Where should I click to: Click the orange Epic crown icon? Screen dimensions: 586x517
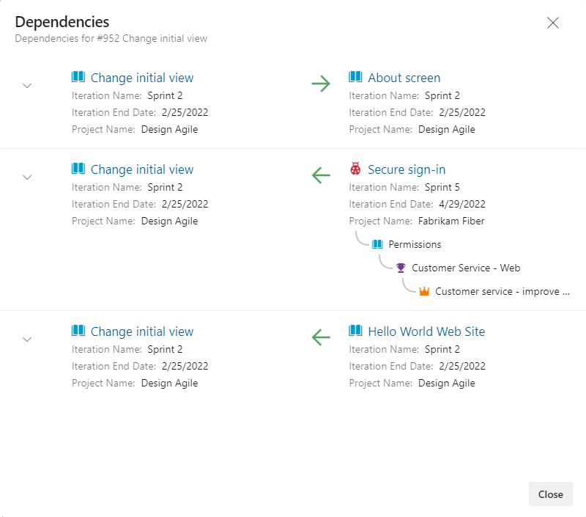coord(424,291)
